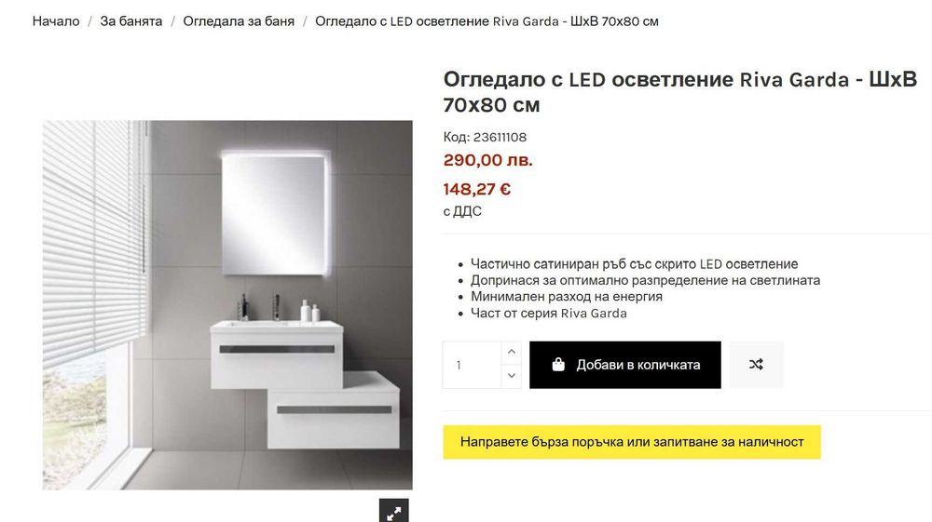Viewport: 932px width, 522px height.
Task: Decrease quantity with the down arrow
Action: (511, 376)
